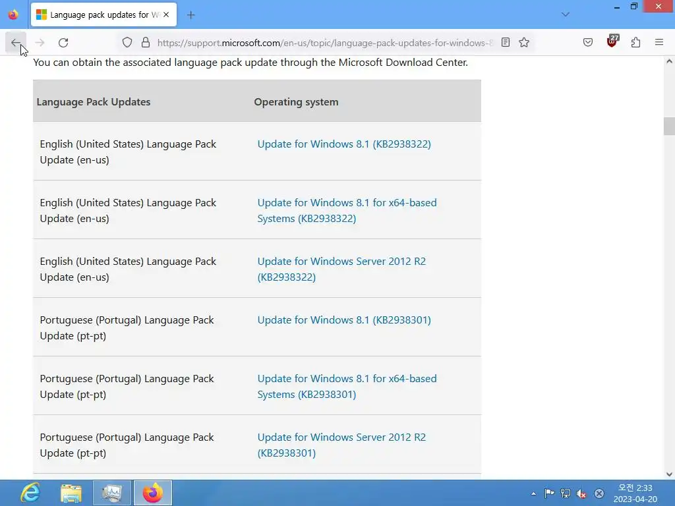Click the page scrollbar thumb
The width and height of the screenshot is (675, 506).
pos(669,126)
